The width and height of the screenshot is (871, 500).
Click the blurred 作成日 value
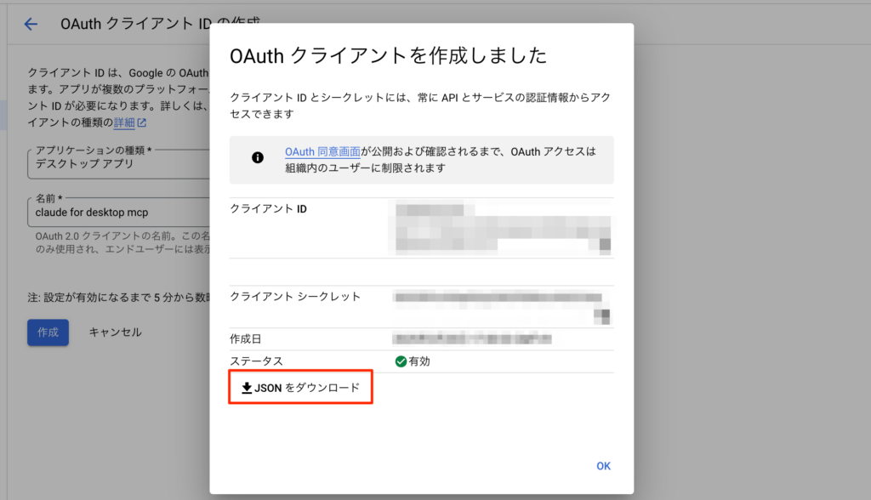[x=473, y=339]
